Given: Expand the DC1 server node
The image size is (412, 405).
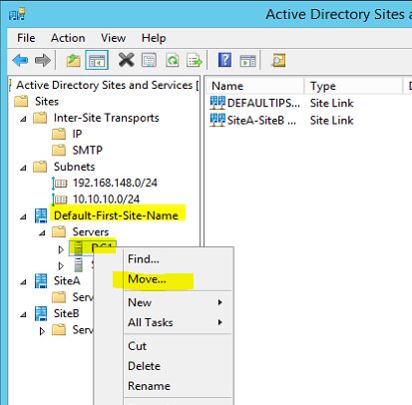Looking at the screenshot, I should click(61, 249).
